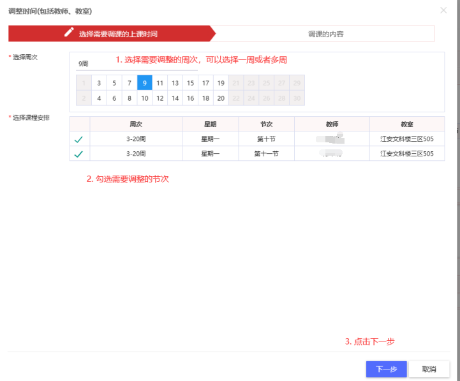Viewport: 460px width, 381px height.
Task: Toggle checkmark for 第十节 row
Action: pos(79,138)
